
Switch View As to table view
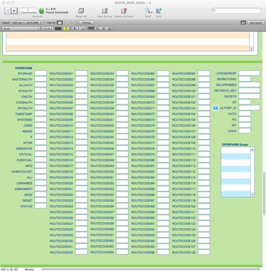[71, 23]
